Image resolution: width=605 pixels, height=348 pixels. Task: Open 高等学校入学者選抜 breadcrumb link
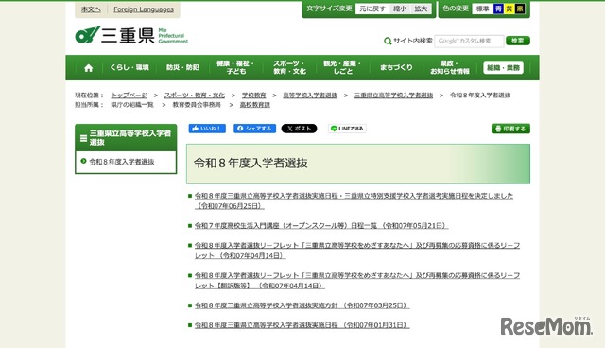310,96
